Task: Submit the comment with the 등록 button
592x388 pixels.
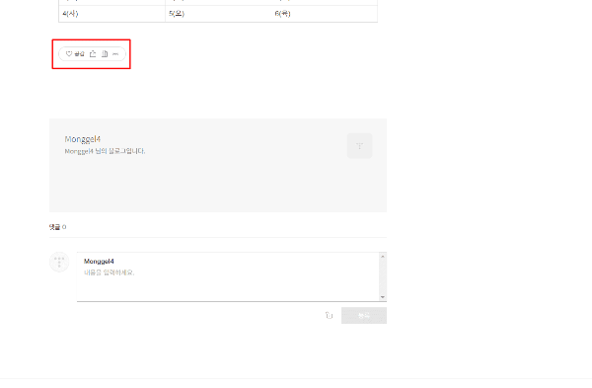Action: (x=364, y=316)
